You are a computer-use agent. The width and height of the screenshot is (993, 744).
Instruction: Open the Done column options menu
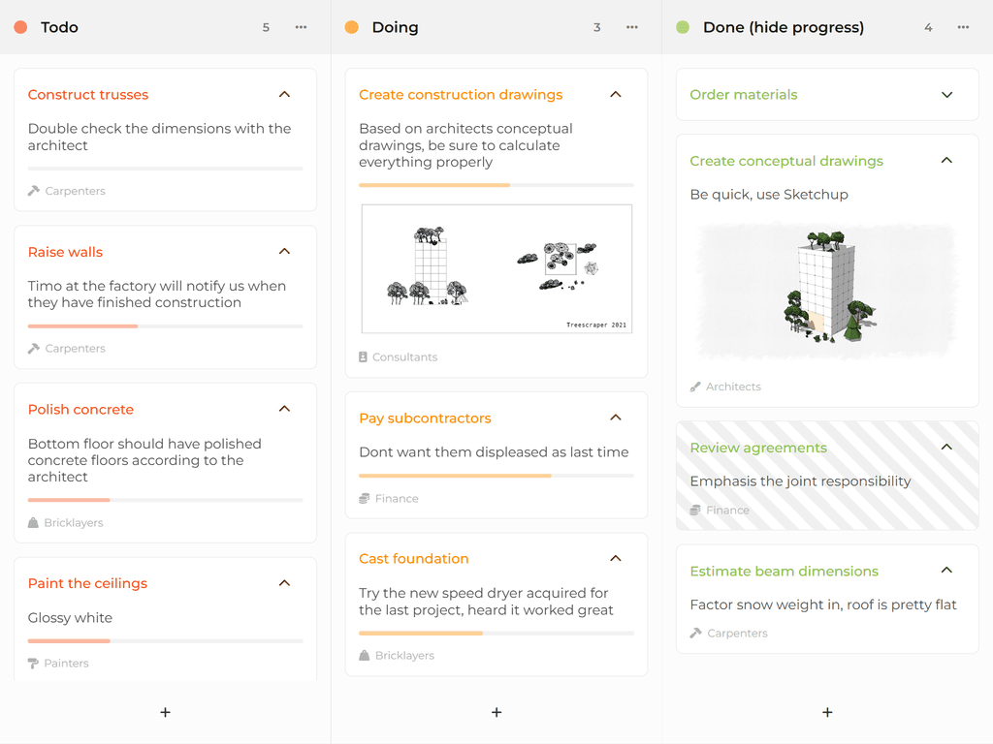pos(963,27)
